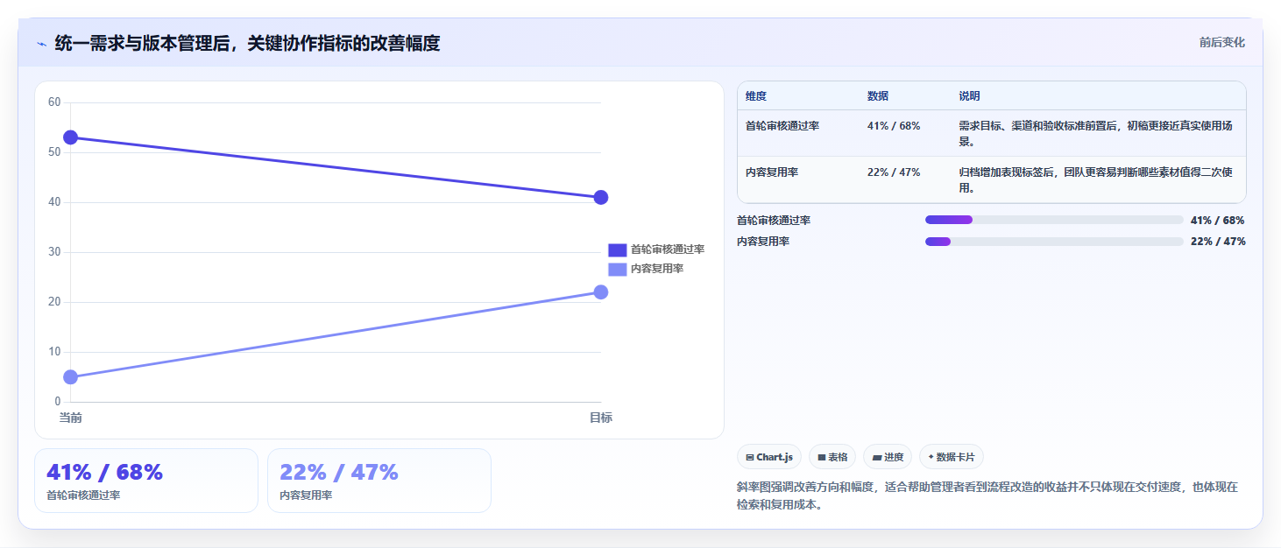Click the y-axis value 60

tap(54, 102)
